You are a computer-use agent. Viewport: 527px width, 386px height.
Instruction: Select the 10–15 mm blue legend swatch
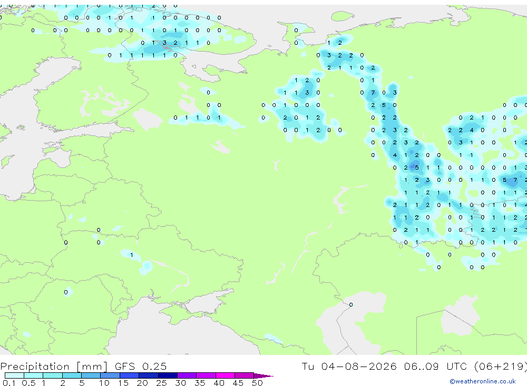pyautogui.click(x=110, y=375)
